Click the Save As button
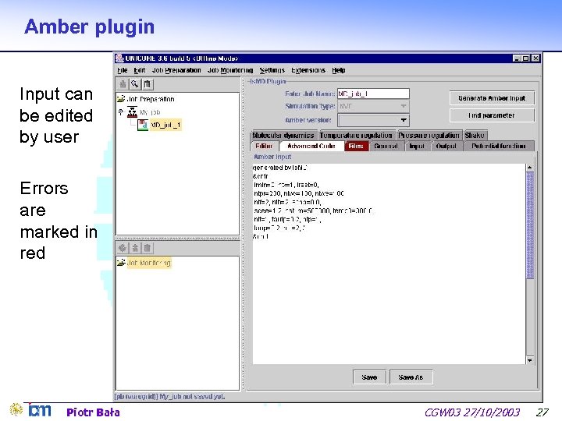The image size is (562, 421). tap(411, 377)
